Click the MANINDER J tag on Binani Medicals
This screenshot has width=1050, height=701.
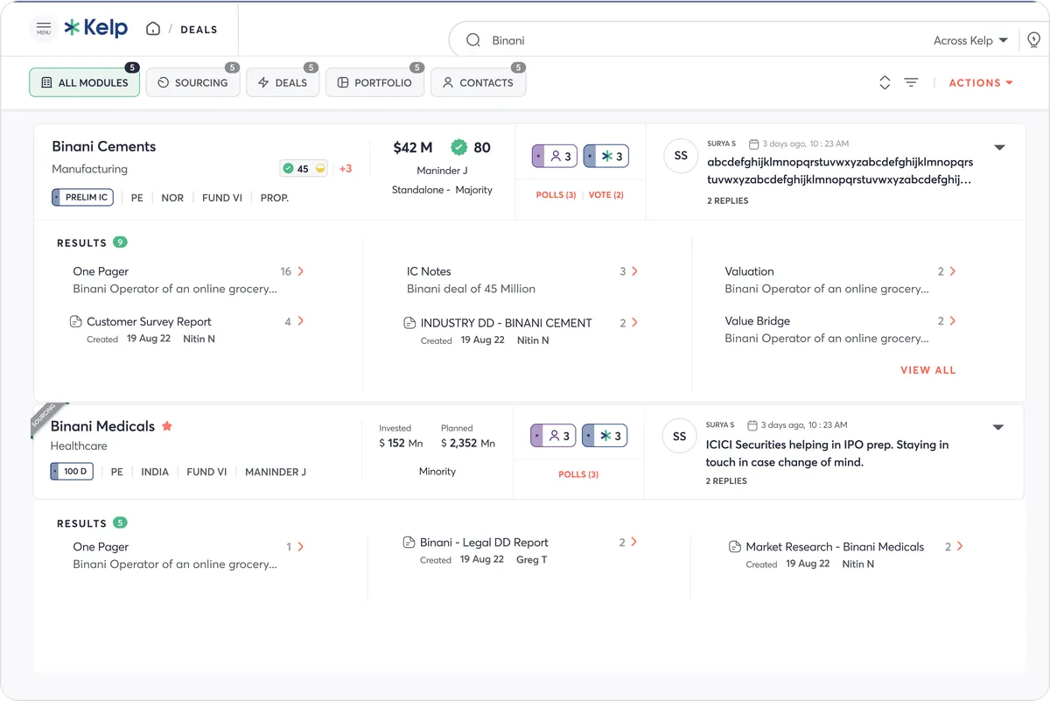point(276,472)
